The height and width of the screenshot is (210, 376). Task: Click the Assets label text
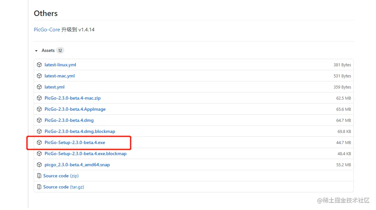(48, 51)
